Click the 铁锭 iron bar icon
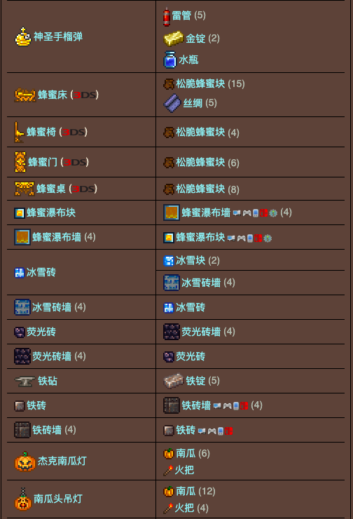Image resolution: width=353 pixels, height=519 pixels. coord(174,381)
